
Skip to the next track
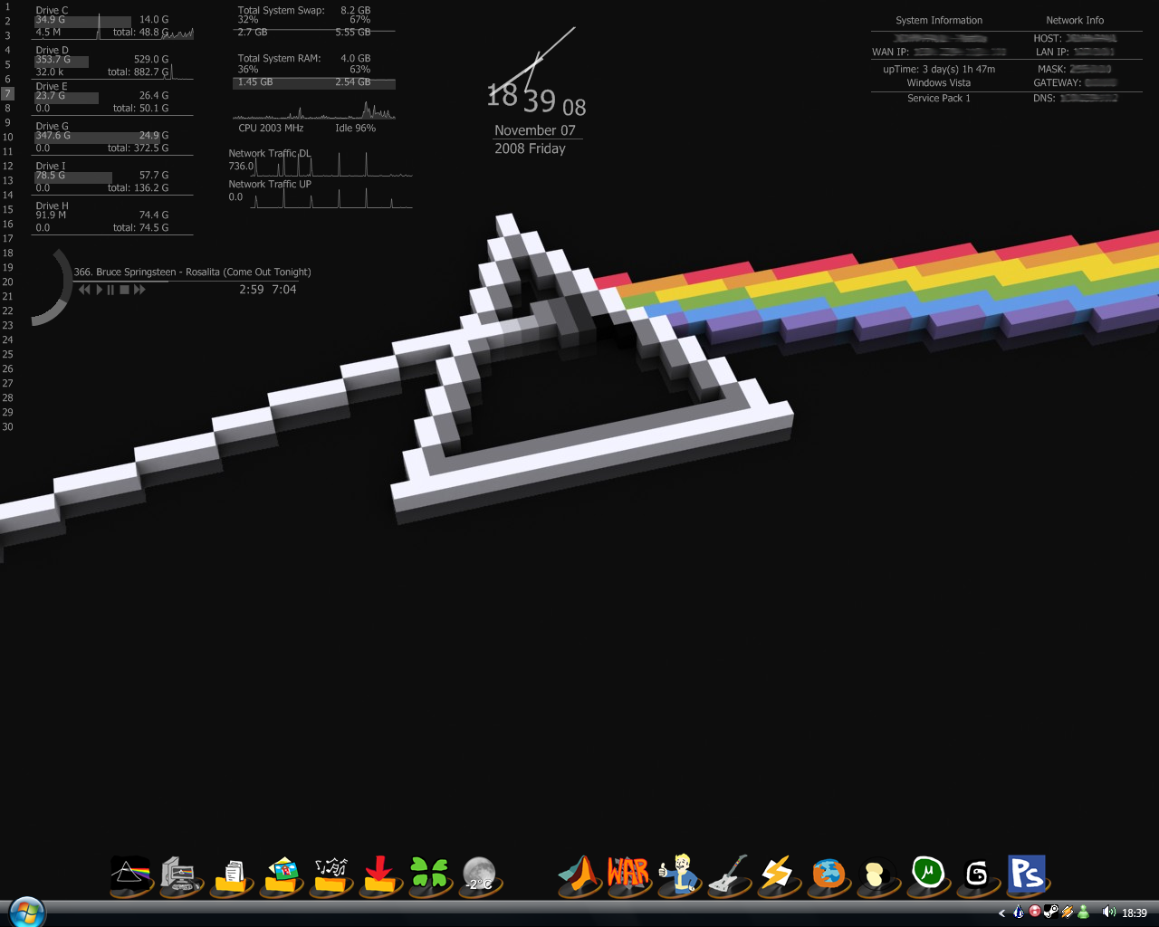[139, 290]
